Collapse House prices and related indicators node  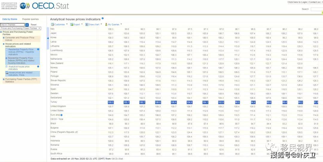[4, 44]
